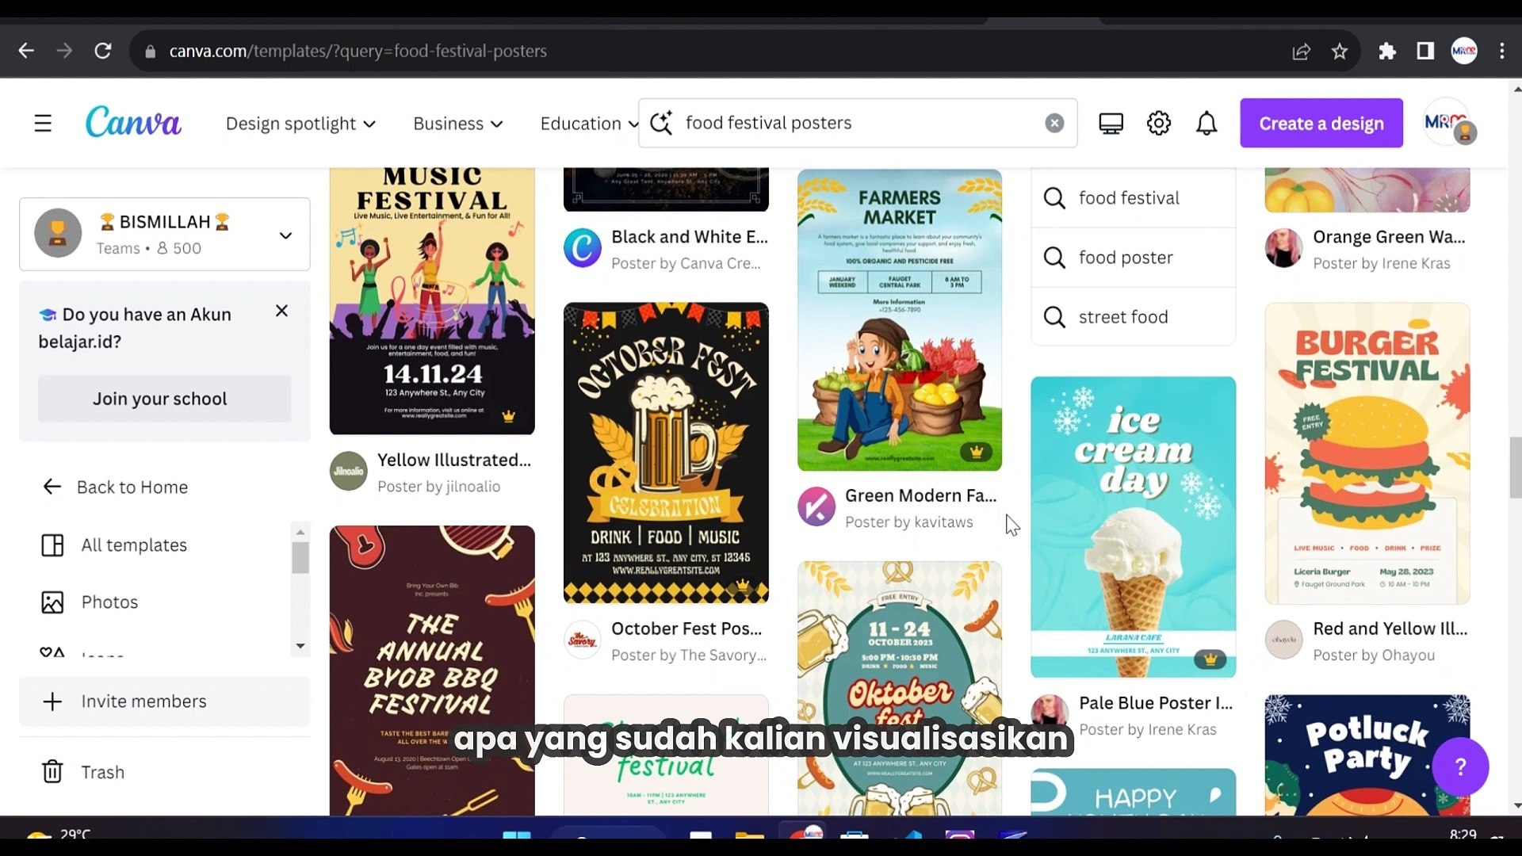Clear the search query with the X icon

tap(1053, 122)
